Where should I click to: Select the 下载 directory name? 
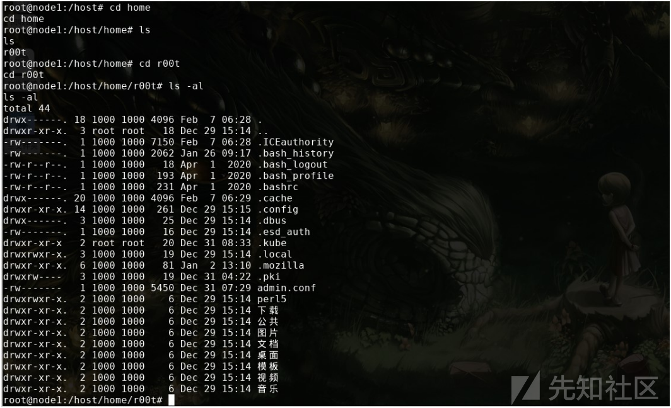(x=268, y=310)
